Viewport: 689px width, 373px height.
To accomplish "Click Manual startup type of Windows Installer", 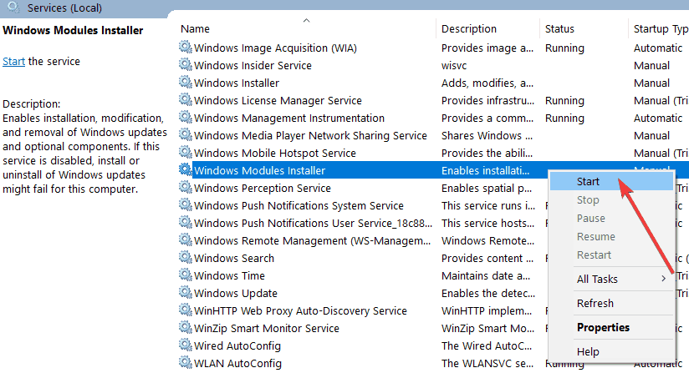I will point(651,83).
